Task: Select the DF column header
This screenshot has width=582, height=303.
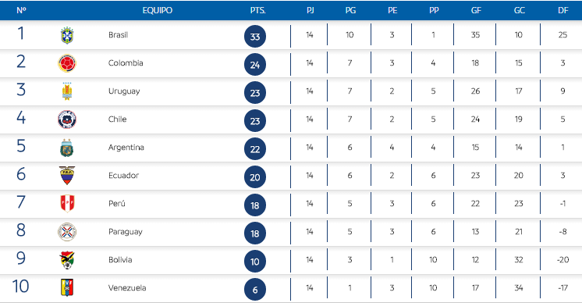Action: [563, 10]
